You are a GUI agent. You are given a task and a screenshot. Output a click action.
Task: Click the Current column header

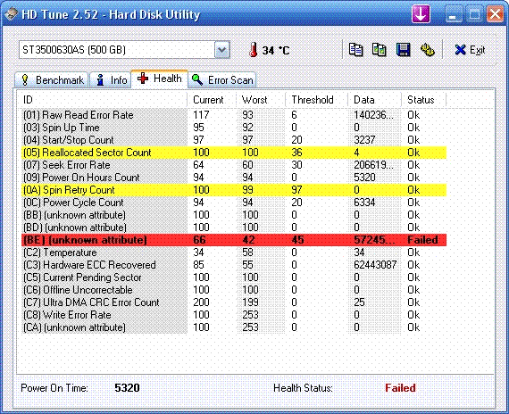point(212,100)
